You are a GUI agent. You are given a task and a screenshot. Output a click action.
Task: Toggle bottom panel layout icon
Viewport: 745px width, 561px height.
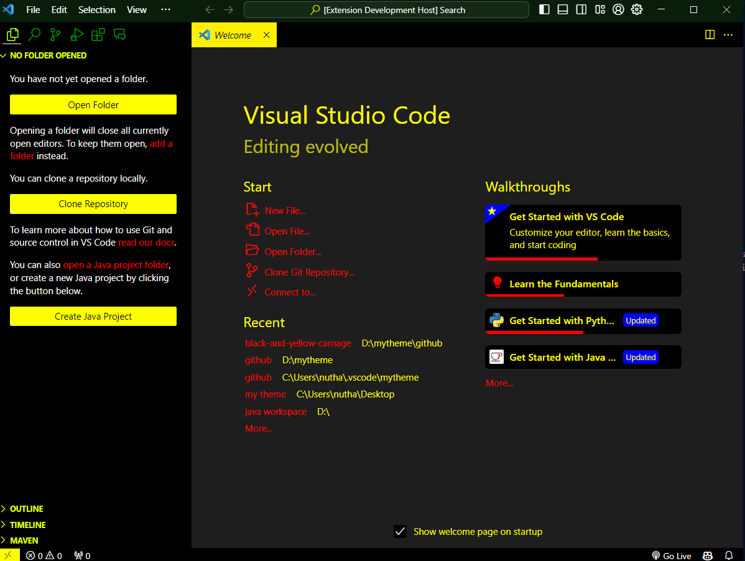click(x=563, y=9)
